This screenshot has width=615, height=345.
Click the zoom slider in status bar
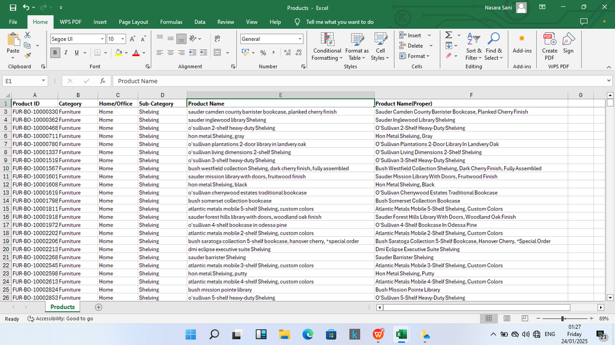pos(564,318)
